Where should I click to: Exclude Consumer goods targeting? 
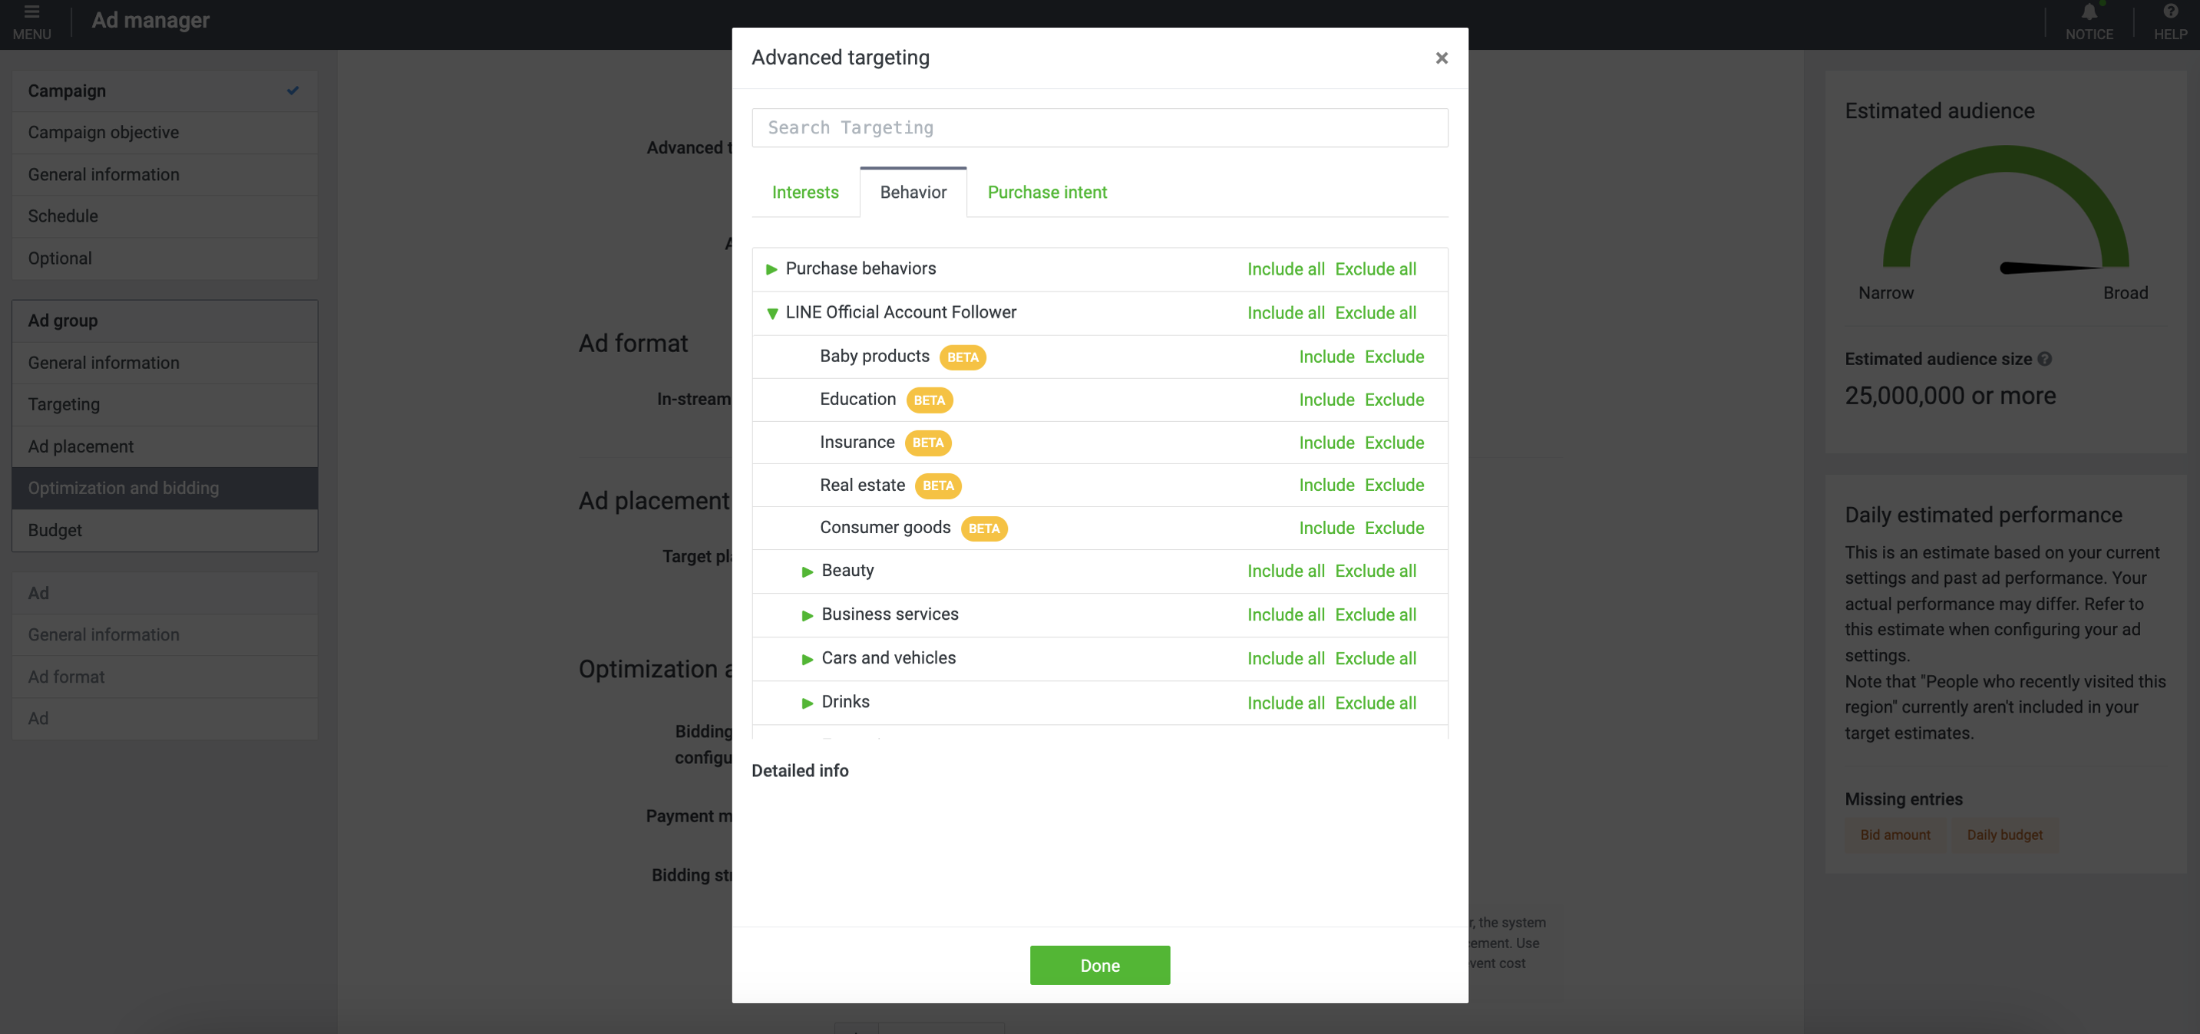pos(1394,528)
